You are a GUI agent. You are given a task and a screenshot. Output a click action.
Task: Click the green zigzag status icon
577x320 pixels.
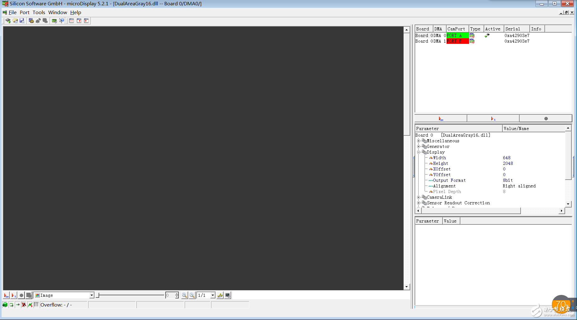pos(30,305)
